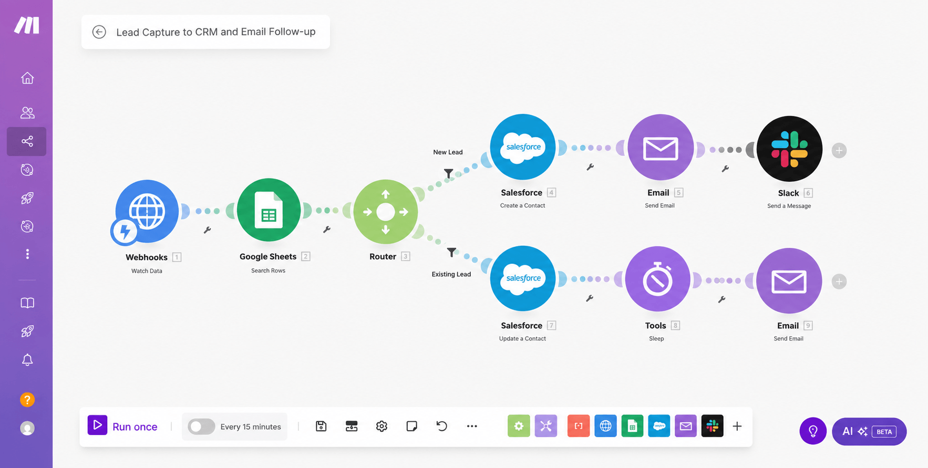Viewport: 928px width, 468px height.
Task: Open Scenarios share icon in sidebar
Action: 27,141
